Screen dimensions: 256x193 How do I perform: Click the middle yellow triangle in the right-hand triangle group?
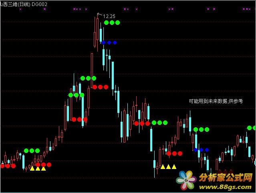click(x=168, y=167)
